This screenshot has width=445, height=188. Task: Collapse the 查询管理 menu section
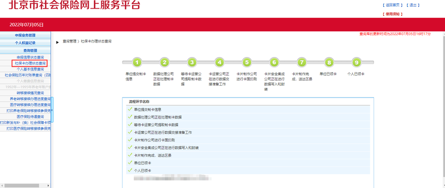(x=25, y=50)
